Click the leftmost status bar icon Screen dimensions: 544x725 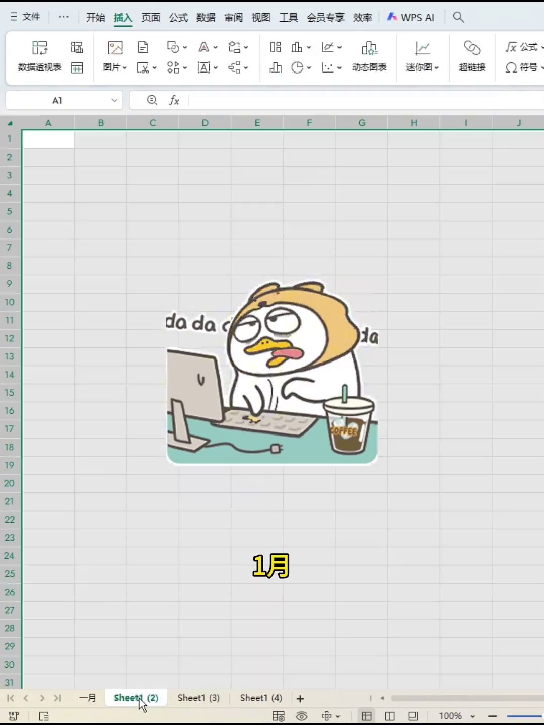pos(14,716)
